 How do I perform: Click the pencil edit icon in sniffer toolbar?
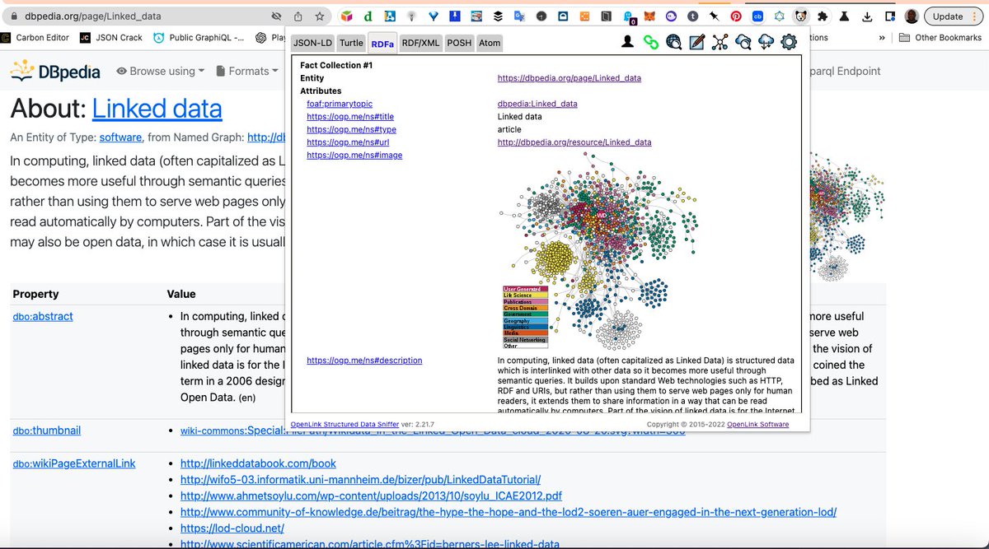coord(697,42)
